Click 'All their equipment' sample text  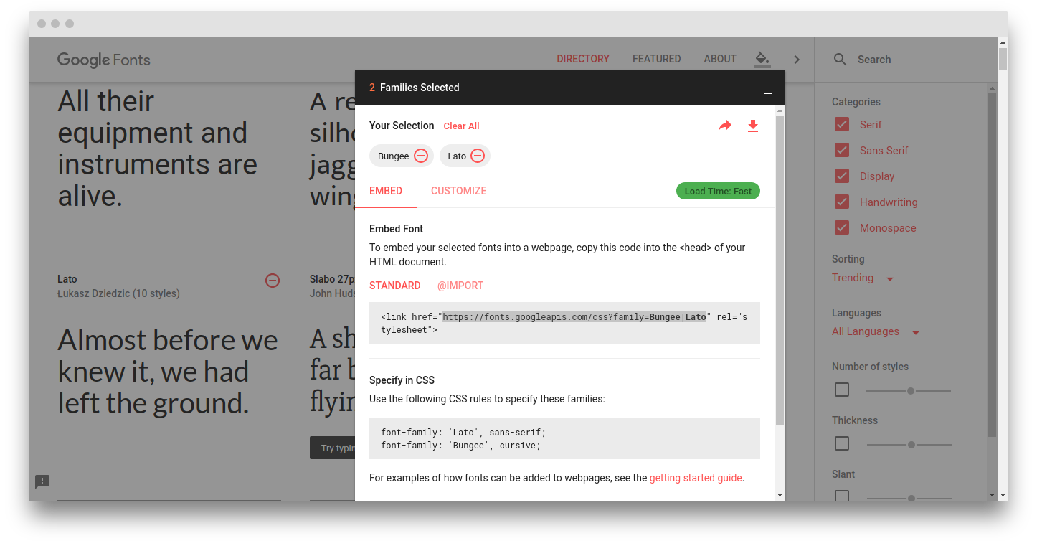click(x=158, y=149)
